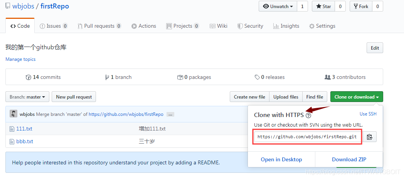Click the releases tag icon

257,77
